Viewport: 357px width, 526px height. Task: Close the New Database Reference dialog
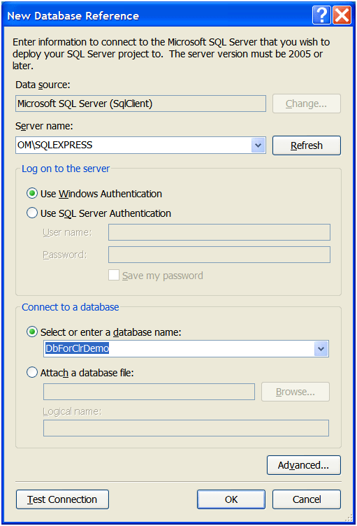point(342,15)
